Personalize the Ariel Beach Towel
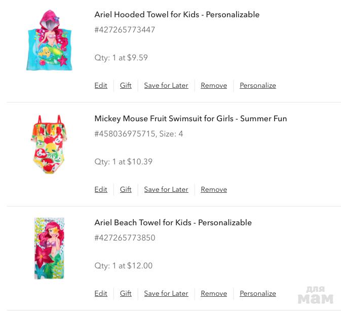 257,293
